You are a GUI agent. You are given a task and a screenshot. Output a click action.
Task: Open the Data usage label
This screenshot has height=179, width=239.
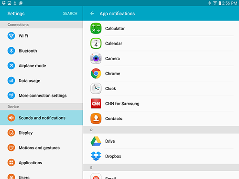29,81
